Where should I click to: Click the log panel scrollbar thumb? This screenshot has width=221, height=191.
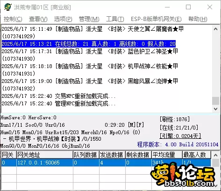pos(215,101)
